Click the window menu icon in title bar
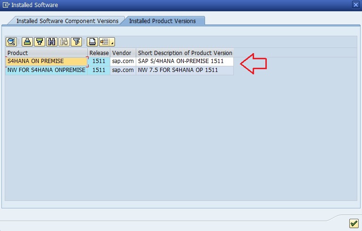The width and height of the screenshot is (362, 231). click(6, 5)
